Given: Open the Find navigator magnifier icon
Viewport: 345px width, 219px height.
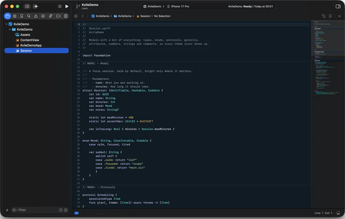Looking at the screenshot, I should (x=29, y=16).
